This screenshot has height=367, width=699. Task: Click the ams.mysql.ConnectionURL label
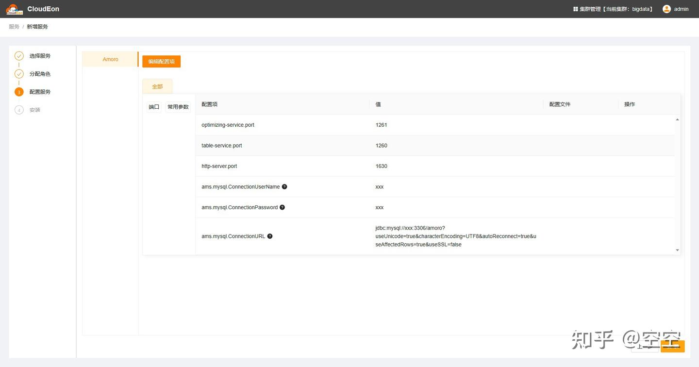coord(233,236)
